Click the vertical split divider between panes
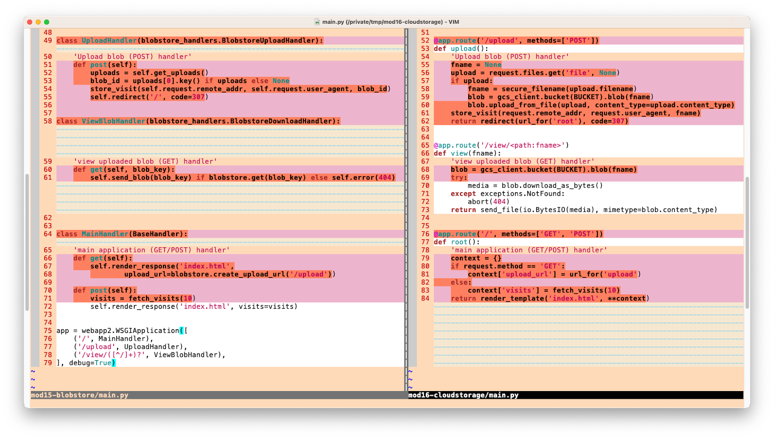 [406, 208]
